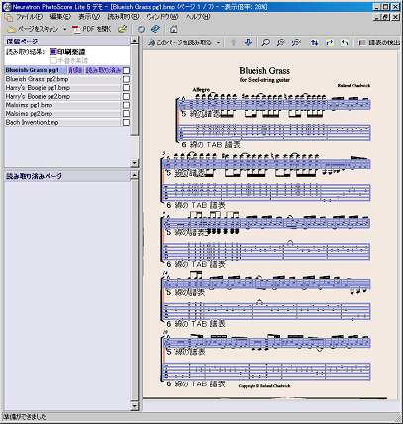Screen dimensions: 403x424
Task: Click the document icon left of the menu bar
Action: click(x=8, y=17)
